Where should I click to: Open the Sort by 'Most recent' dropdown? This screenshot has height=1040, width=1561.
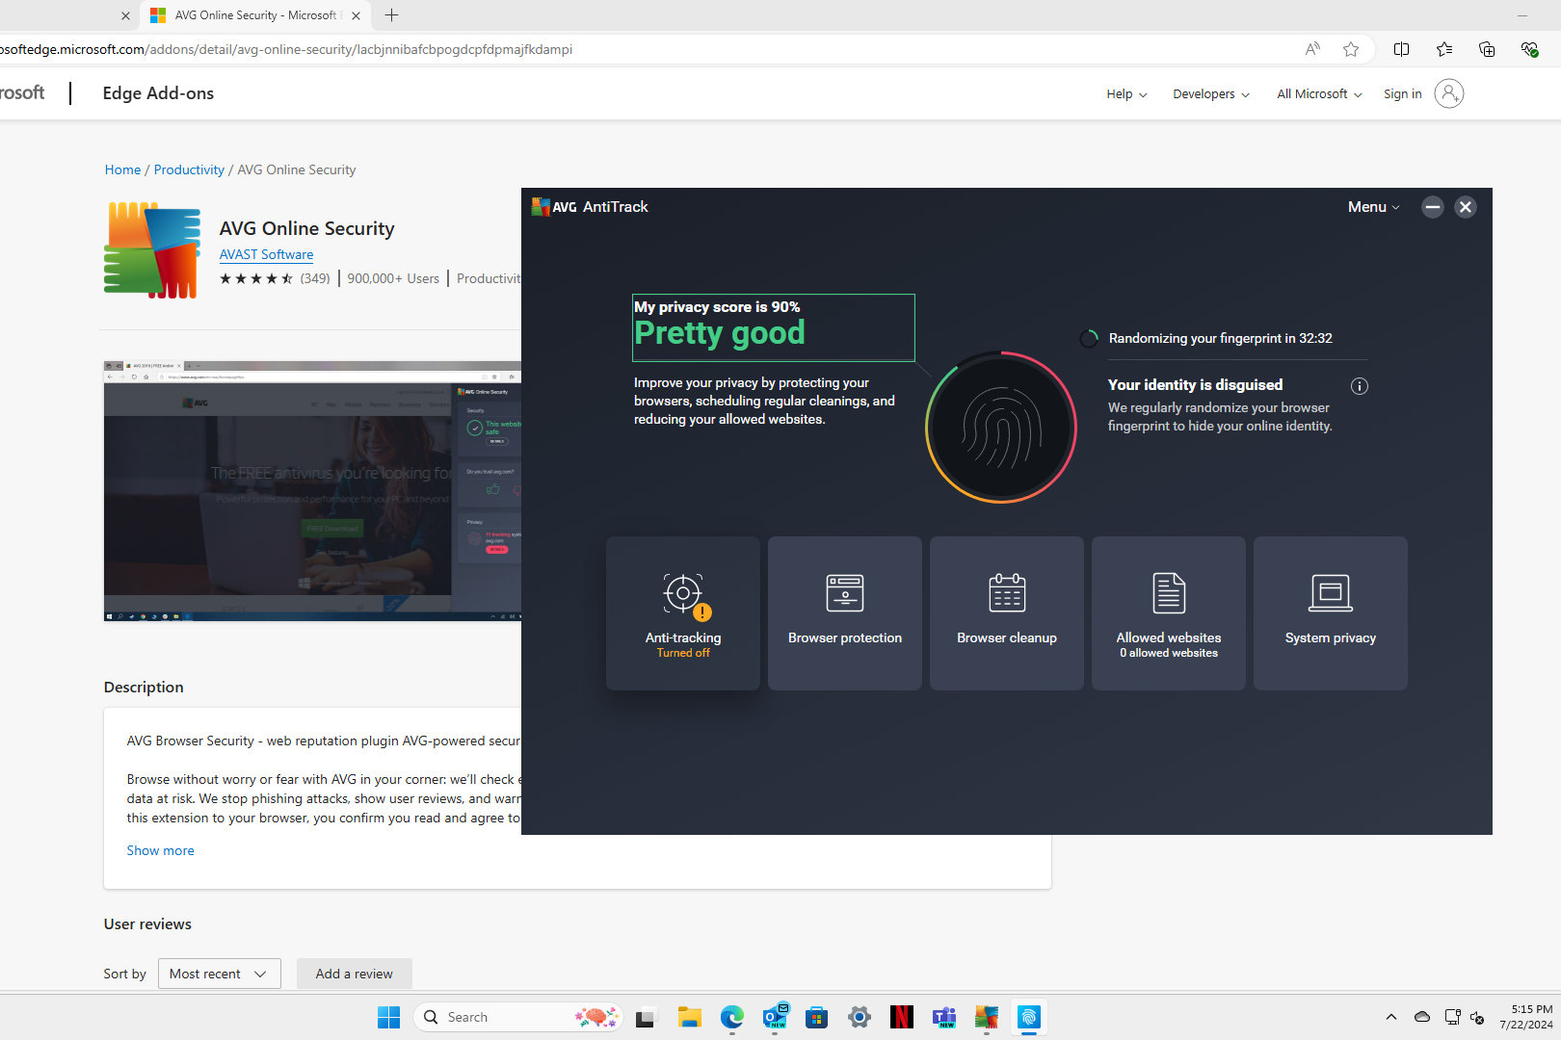(219, 974)
